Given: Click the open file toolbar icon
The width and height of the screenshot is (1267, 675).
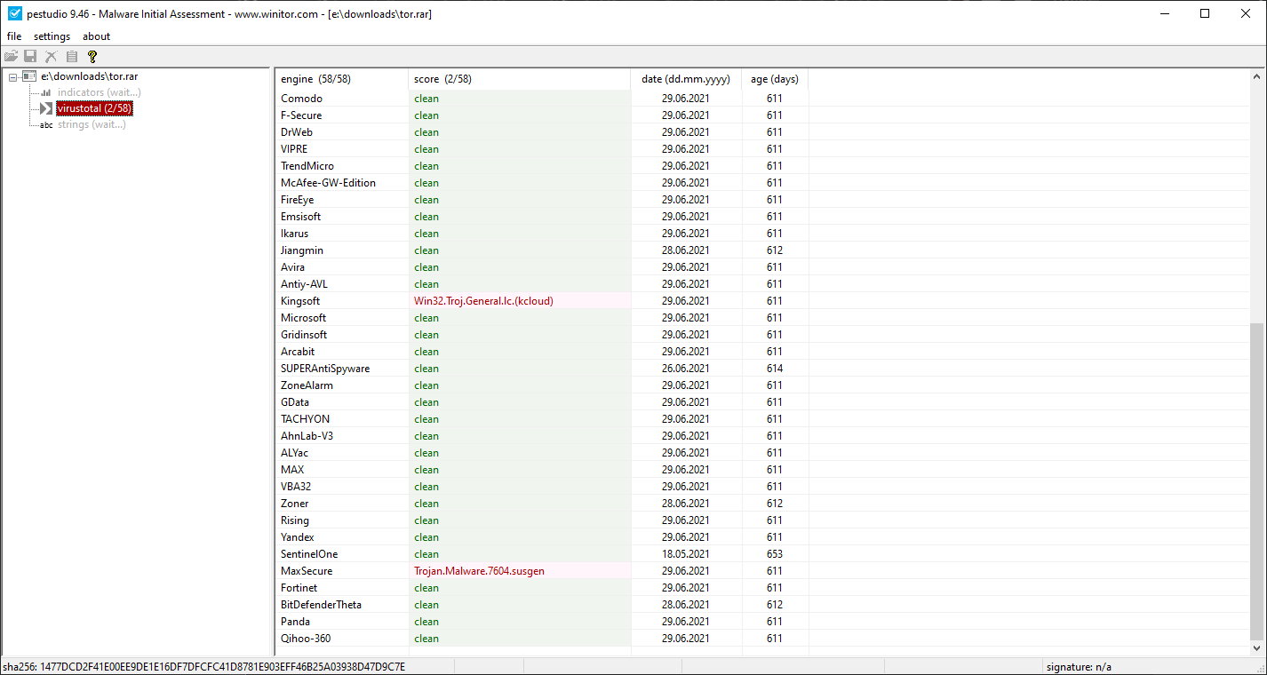Looking at the screenshot, I should (x=11, y=57).
